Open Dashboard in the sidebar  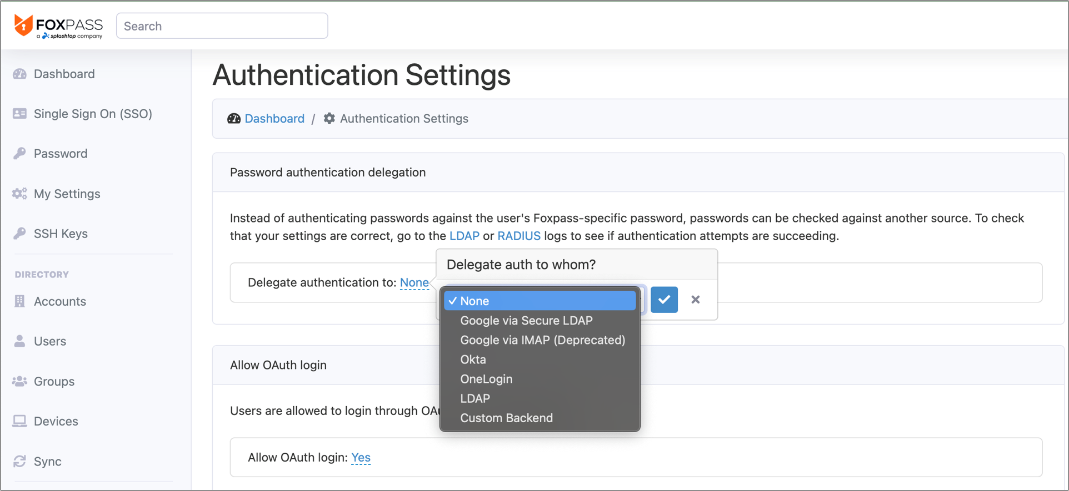[64, 74]
